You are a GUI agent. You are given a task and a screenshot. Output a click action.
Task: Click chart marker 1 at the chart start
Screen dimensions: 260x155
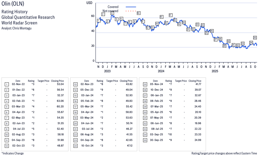(98, 21)
